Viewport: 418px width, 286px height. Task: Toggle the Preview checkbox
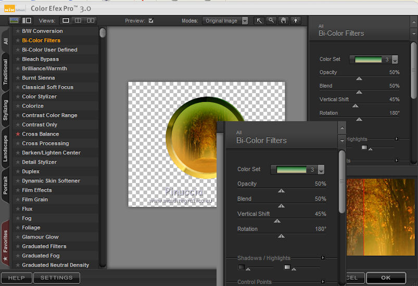click(151, 21)
